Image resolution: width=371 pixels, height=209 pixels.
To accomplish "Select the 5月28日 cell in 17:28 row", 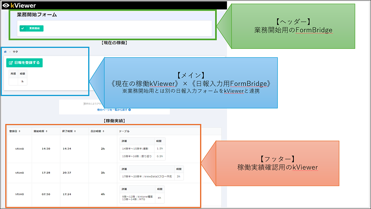I will pos(20,173).
